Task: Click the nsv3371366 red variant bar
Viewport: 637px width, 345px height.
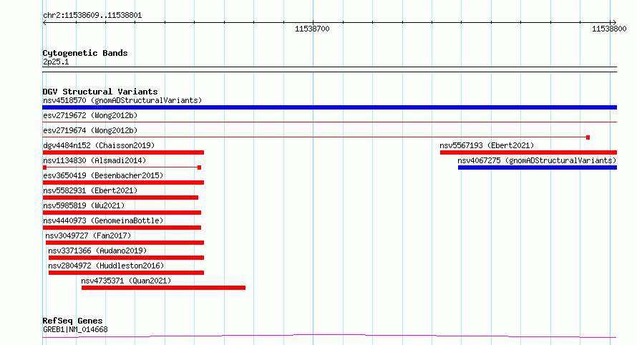Action: click(x=126, y=258)
